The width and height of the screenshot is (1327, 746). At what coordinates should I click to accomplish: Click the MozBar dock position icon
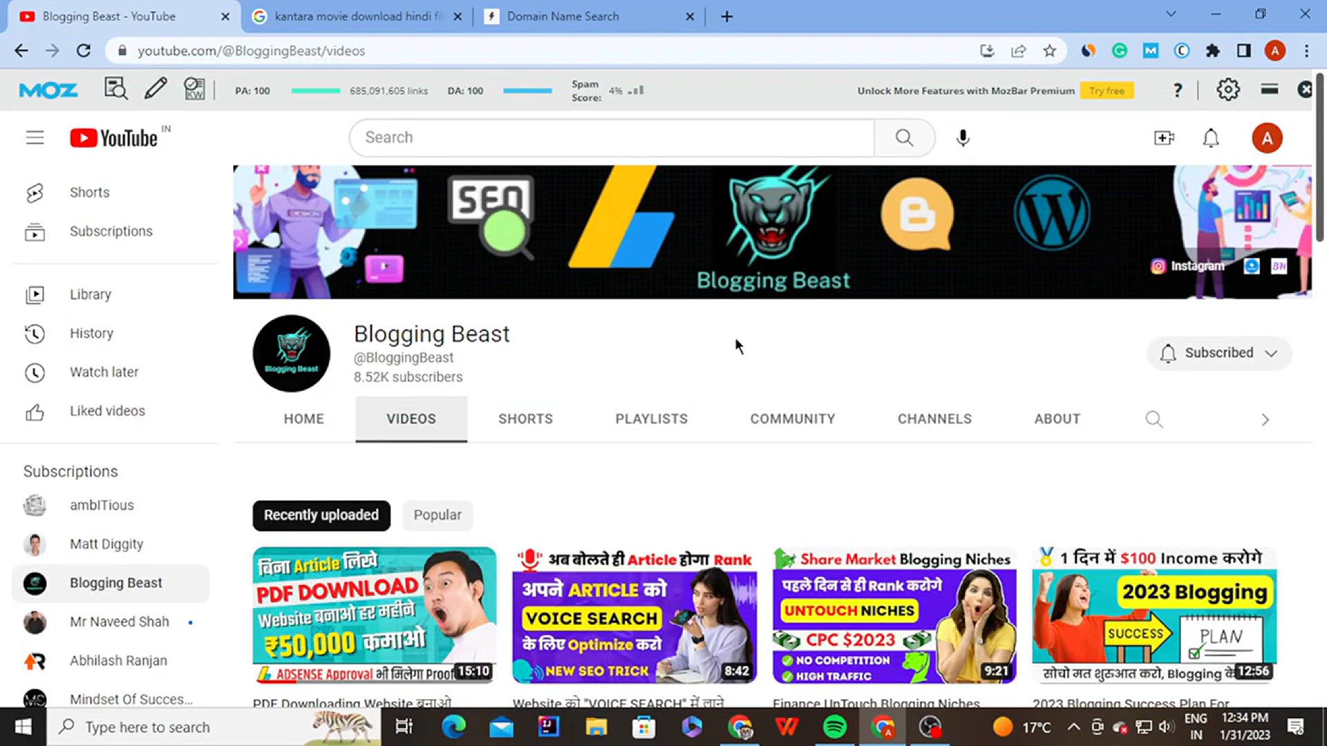tap(1270, 89)
